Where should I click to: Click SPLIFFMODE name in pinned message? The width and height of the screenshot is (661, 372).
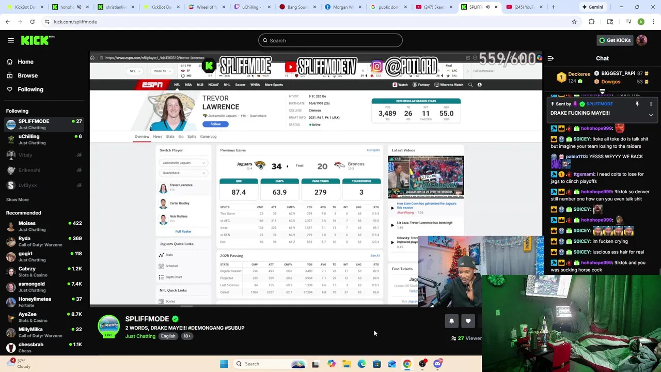(x=600, y=104)
